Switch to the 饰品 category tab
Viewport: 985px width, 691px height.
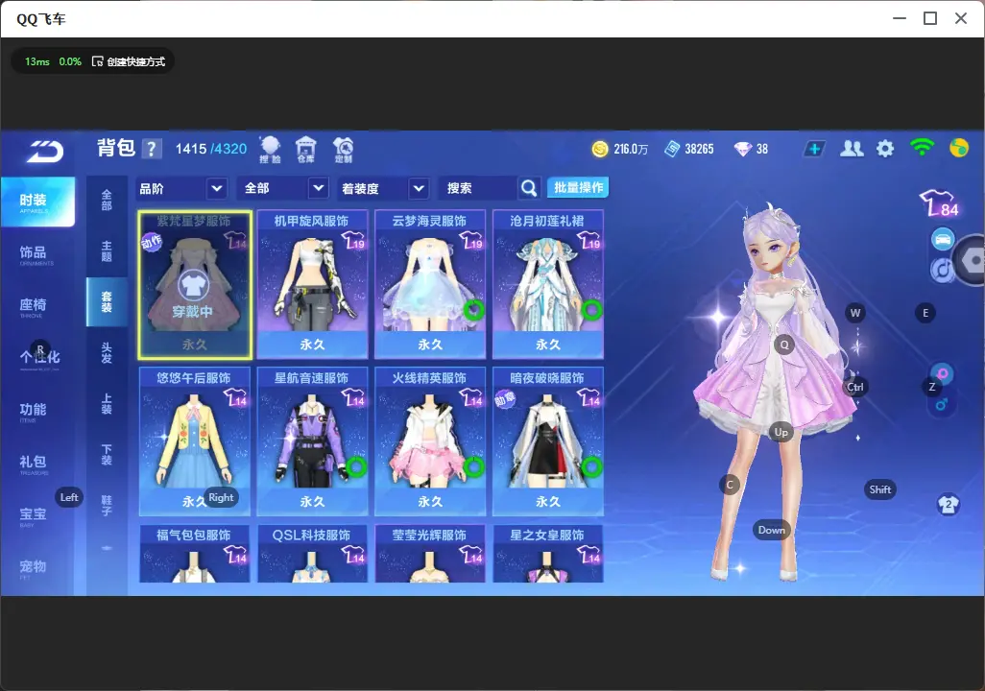[x=34, y=253]
